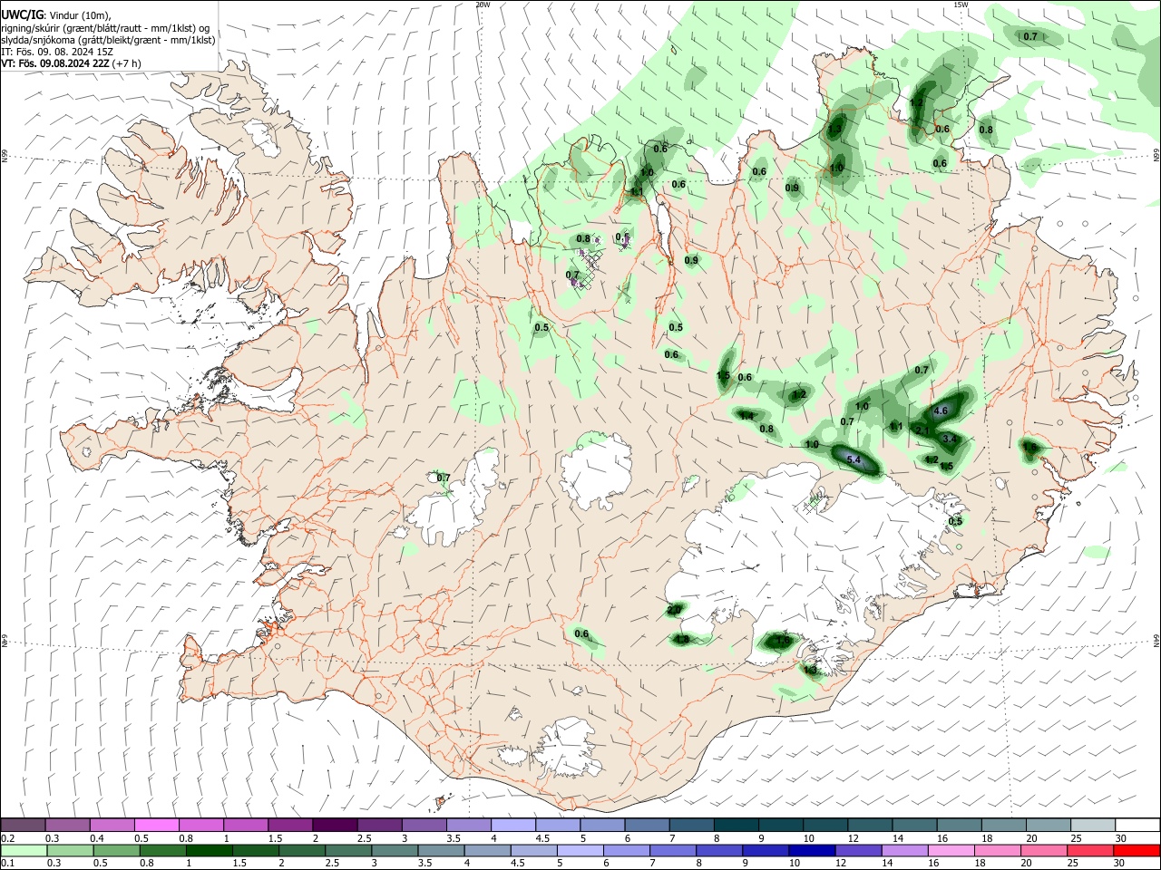This screenshot has width=1161, height=870.
Task: Select the 'VT: Fös. 09.08.2024 22Z (+7 h)' line
Action: pos(71,63)
